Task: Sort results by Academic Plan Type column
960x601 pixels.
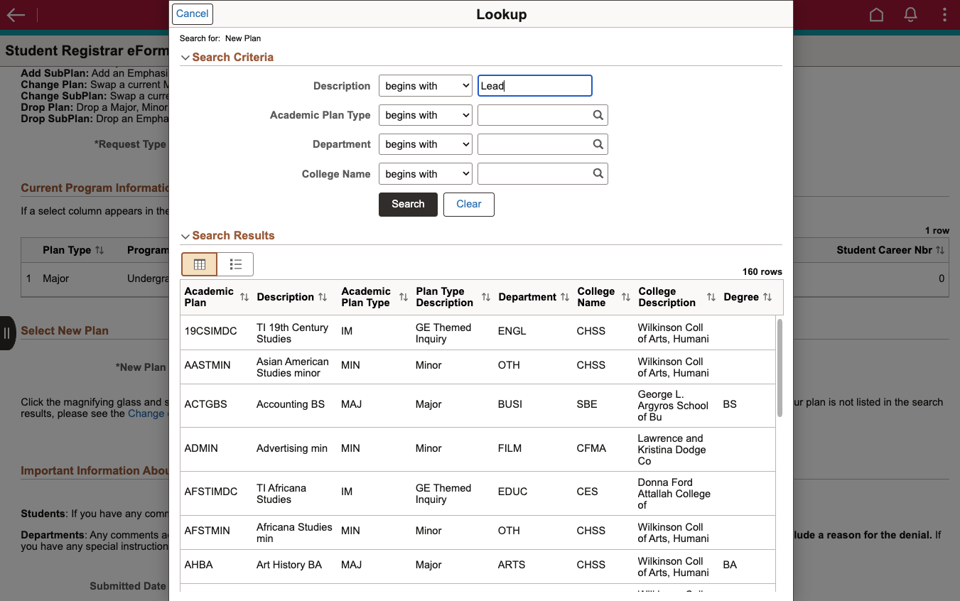Action: 404,297
